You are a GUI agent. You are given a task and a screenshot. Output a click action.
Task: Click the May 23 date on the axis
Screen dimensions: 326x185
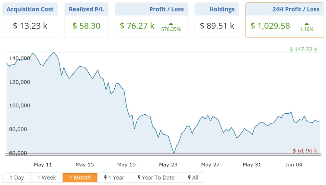click(168, 165)
